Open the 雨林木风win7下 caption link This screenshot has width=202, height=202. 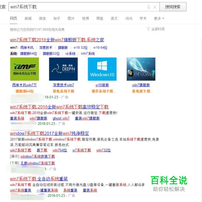[25, 85]
